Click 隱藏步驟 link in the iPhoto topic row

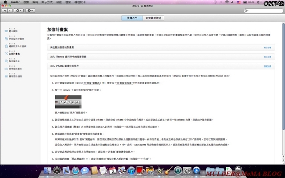pos(267,66)
